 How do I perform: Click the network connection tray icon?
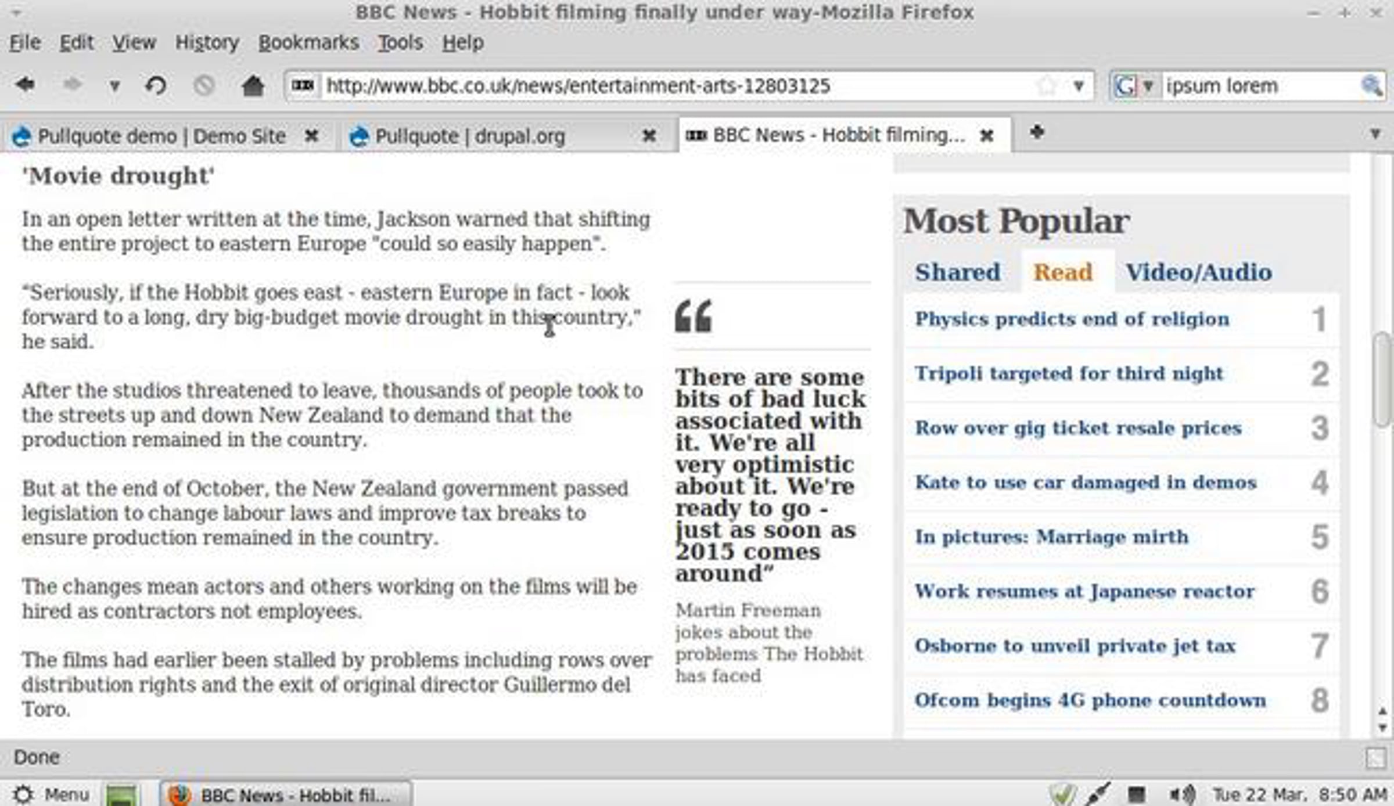(x=1097, y=794)
